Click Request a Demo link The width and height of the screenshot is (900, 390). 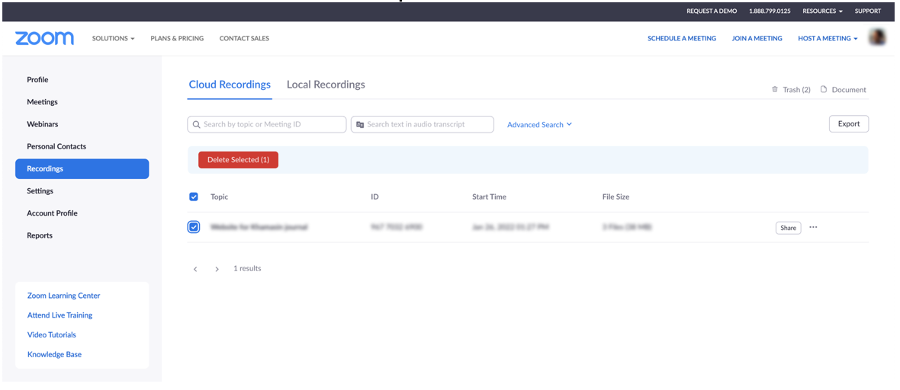click(x=712, y=11)
